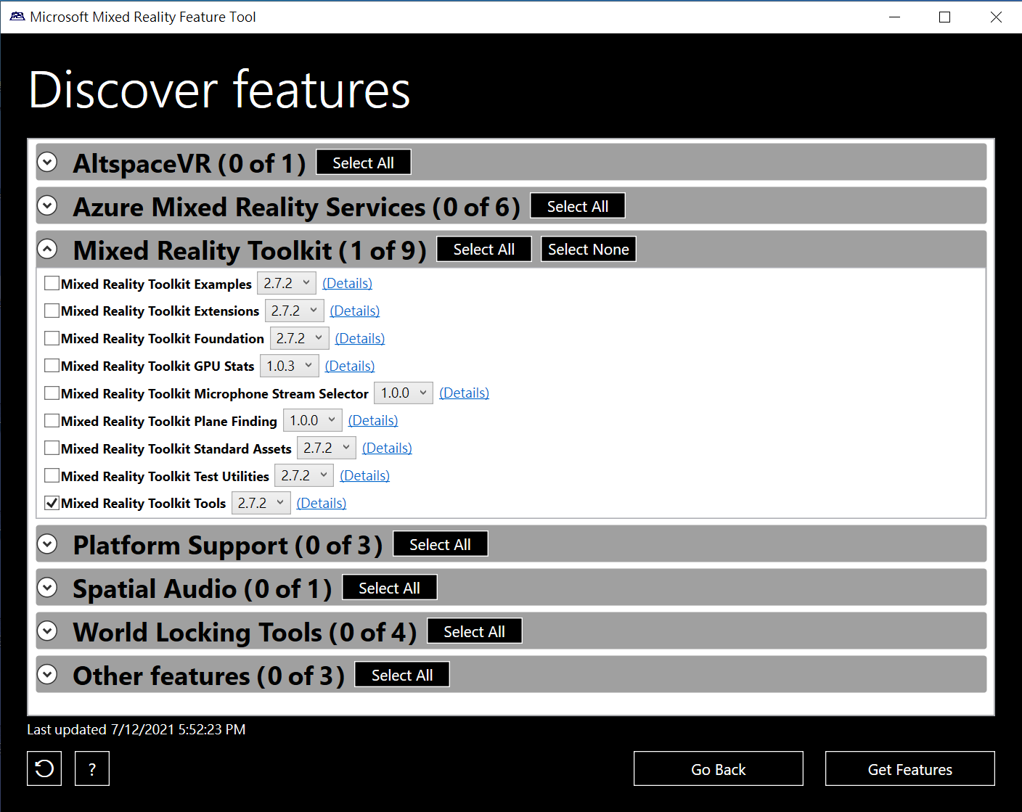This screenshot has height=812, width=1022.
Task: Uncheck Mixed Reality Toolkit Tools checkbox
Action: click(x=52, y=503)
